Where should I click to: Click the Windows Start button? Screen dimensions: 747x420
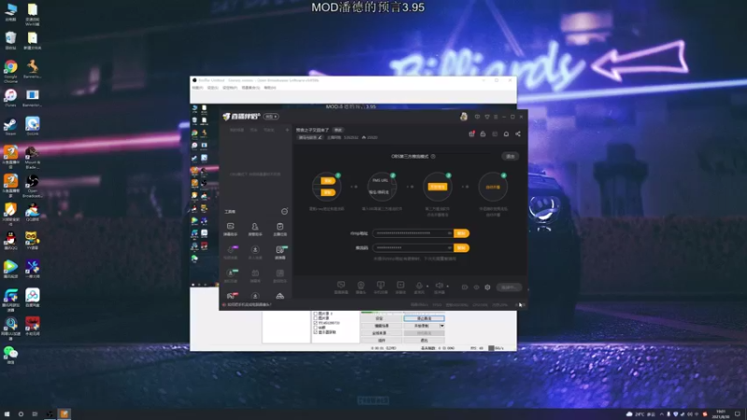(x=7, y=413)
